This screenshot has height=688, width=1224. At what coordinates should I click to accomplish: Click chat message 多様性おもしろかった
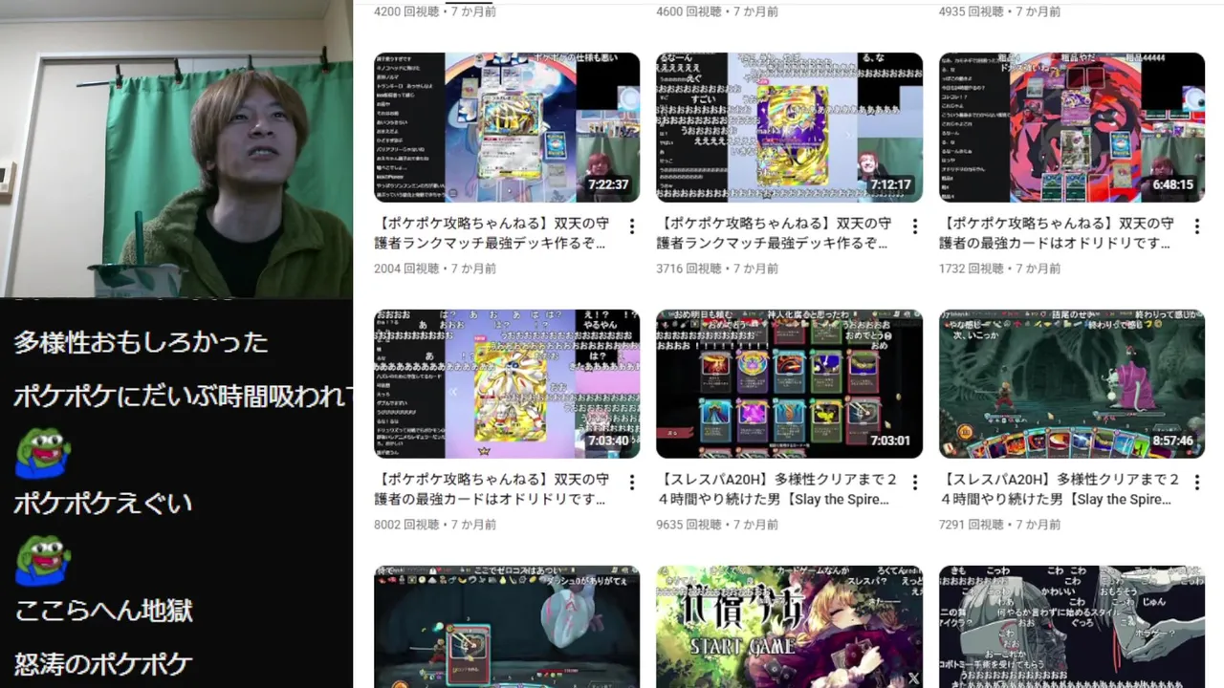(x=141, y=342)
